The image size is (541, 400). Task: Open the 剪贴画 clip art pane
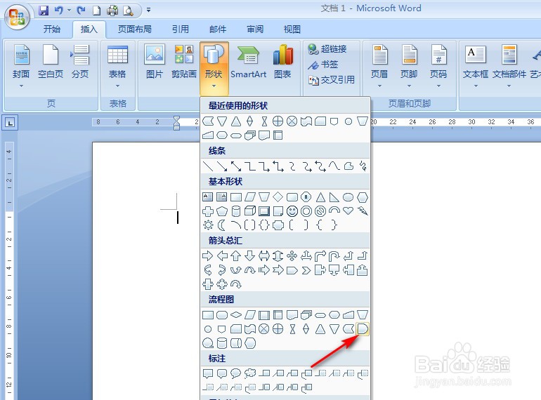[x=184, y=62]
